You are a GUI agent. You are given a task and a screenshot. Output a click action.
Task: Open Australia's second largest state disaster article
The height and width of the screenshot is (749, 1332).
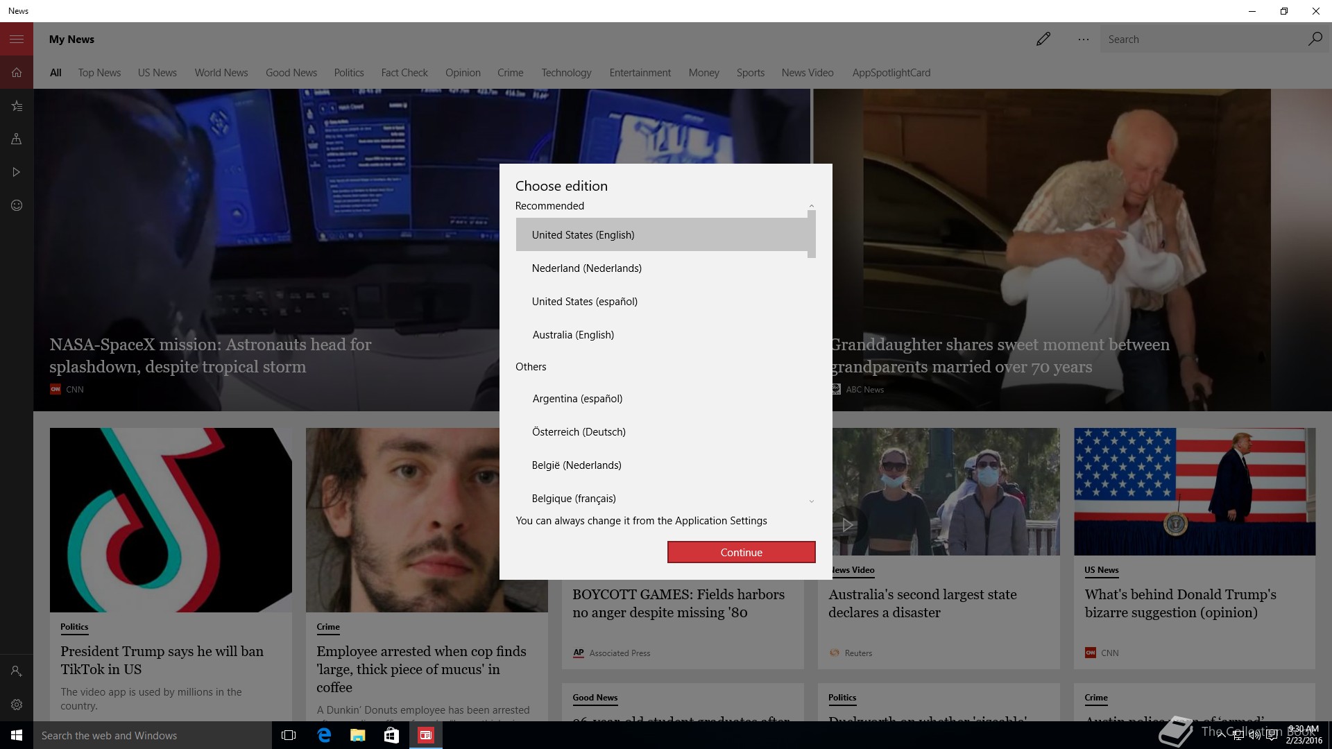coord(922,603)
